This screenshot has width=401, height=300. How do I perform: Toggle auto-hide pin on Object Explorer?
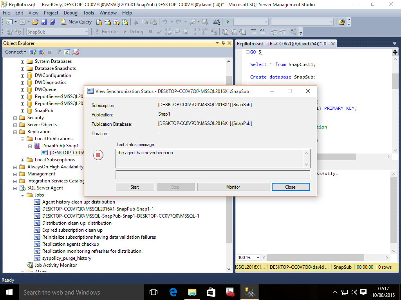click(224, 43)
